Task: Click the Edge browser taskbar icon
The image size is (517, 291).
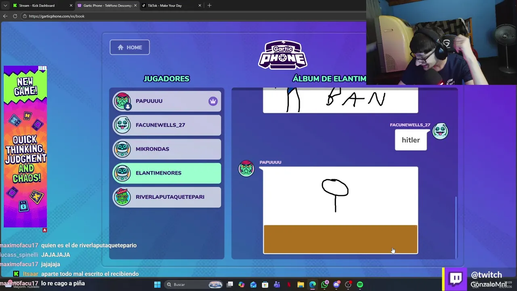Action: [313, 285]
